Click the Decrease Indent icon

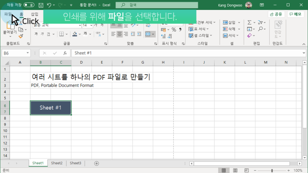[133, 34]
